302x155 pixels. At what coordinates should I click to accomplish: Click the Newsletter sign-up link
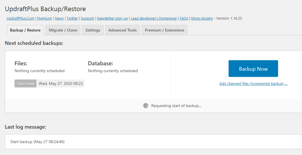[x=112, y=19]
